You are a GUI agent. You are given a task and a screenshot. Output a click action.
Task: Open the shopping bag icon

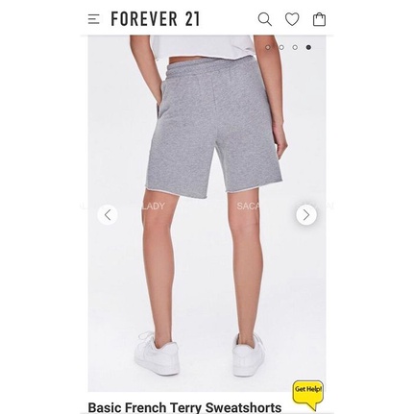coord(319,19)
